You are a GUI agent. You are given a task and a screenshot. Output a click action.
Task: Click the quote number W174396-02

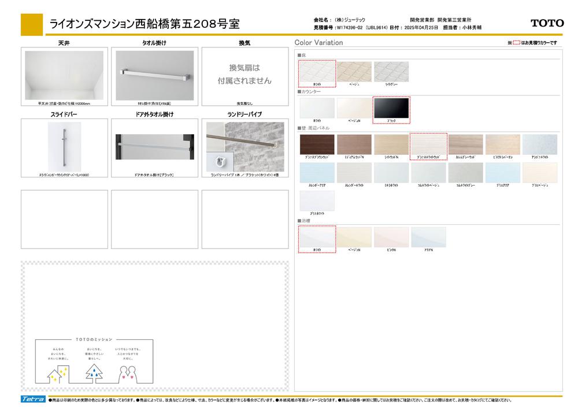pyautogui.click(x=350, y=28)
